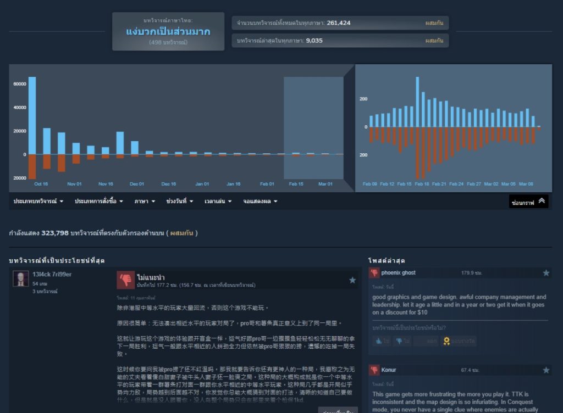Open the จอแสดงผล display menu
Image resolution: width=563 pixels, height=413 pixels.
point(258,201)
